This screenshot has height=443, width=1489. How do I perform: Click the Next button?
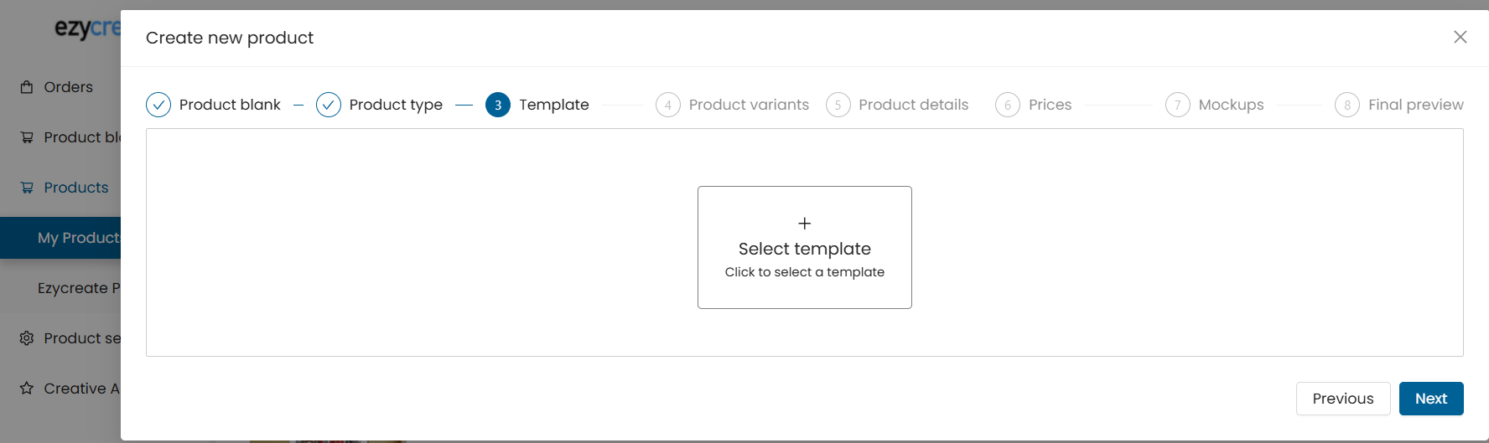click(x=1431, y=399)
